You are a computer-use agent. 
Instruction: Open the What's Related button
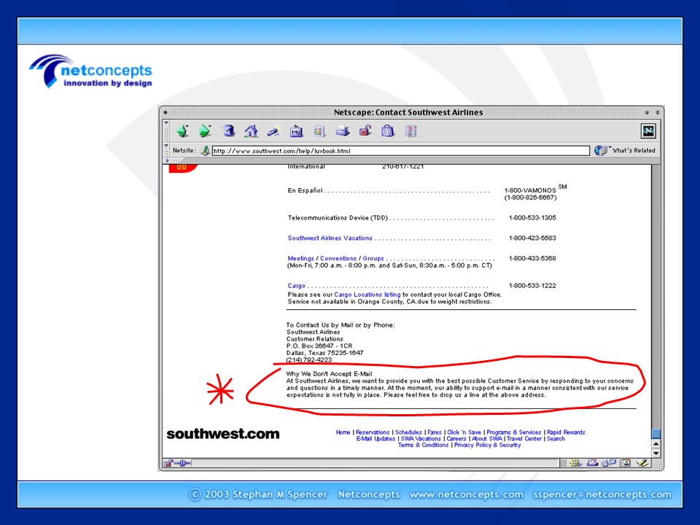625,150
